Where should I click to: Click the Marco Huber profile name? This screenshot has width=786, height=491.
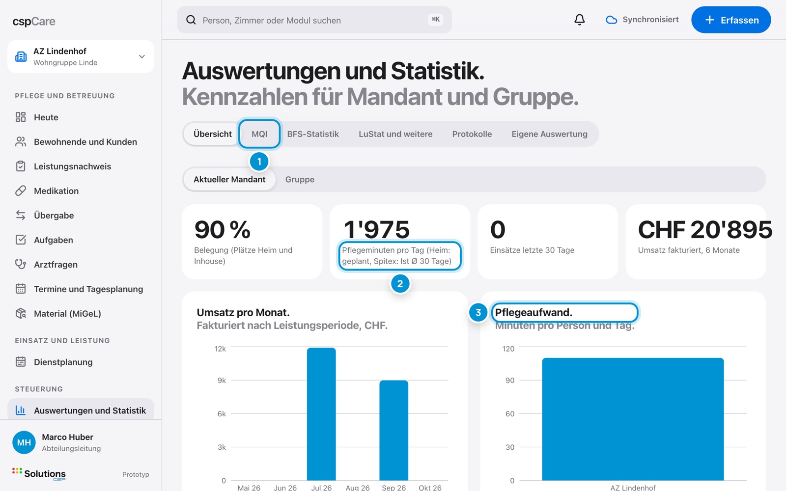[67, 437]
